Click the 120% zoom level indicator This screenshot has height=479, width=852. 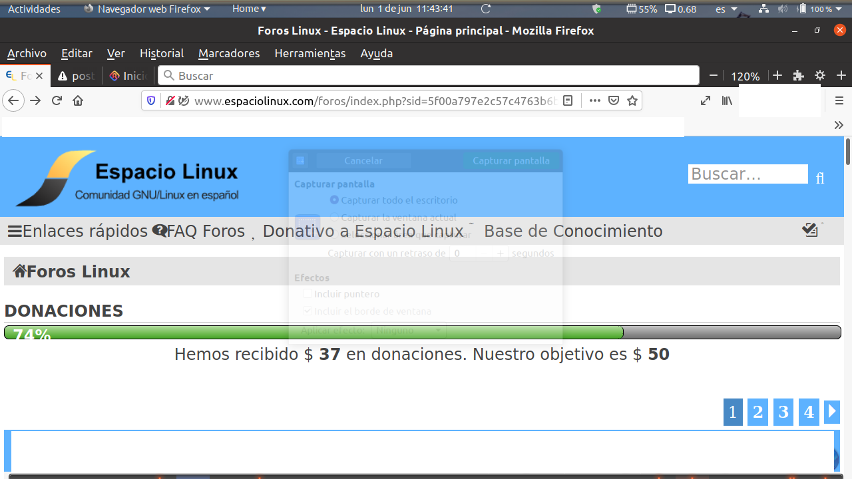tap(745, 76)
